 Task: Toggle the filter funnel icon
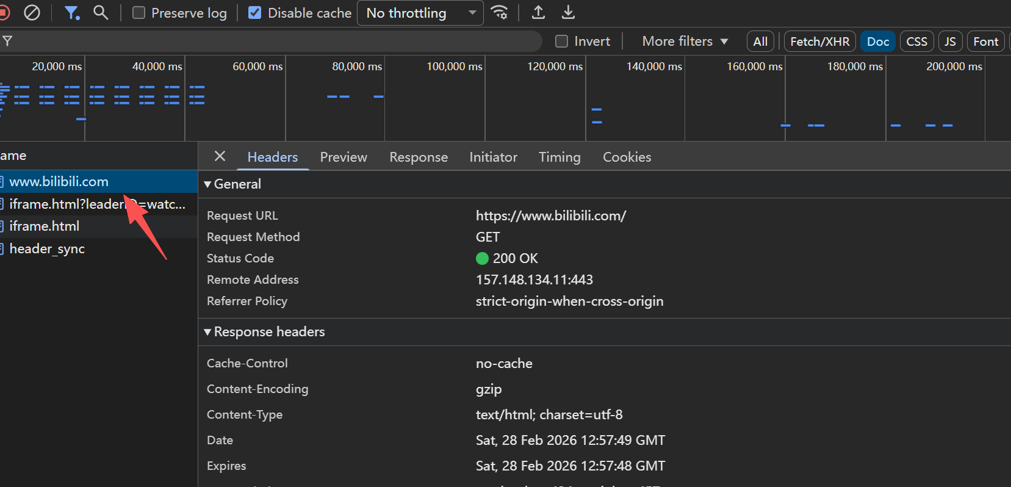click(72, 13)
